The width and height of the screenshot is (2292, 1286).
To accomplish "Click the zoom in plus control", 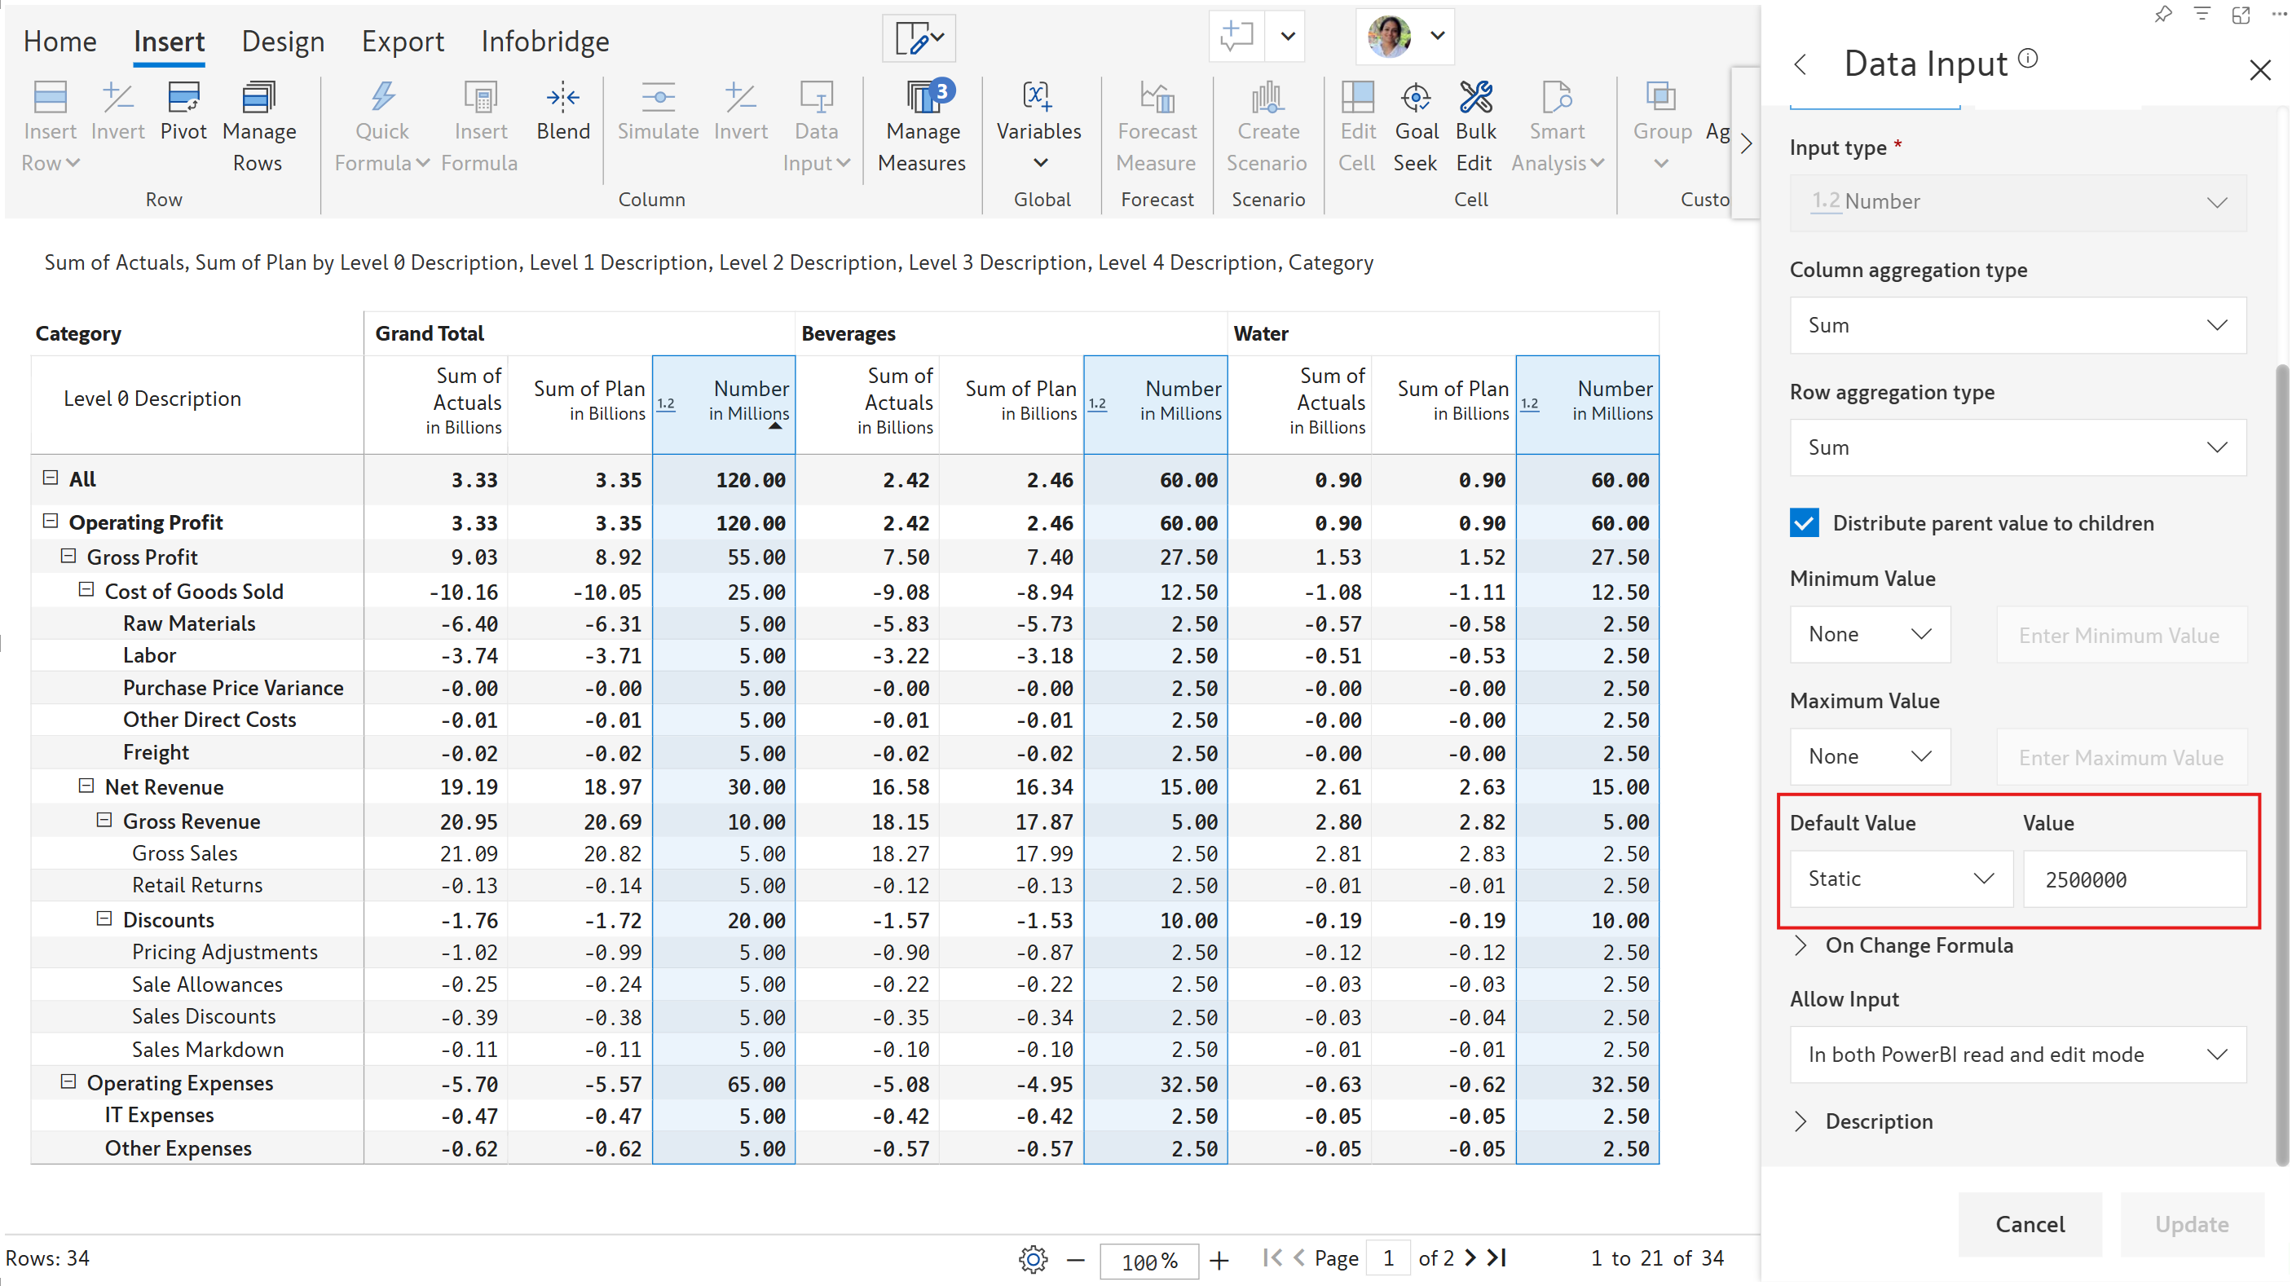I will click(x=1219, y=1259).
